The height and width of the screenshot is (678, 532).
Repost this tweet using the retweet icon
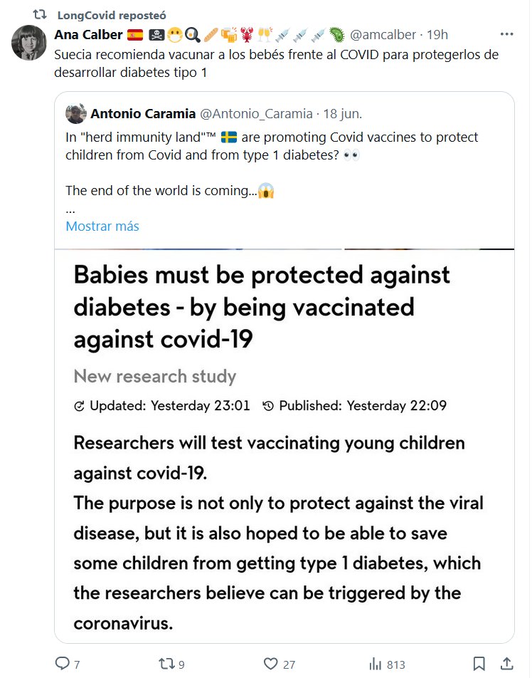[166, 664]
